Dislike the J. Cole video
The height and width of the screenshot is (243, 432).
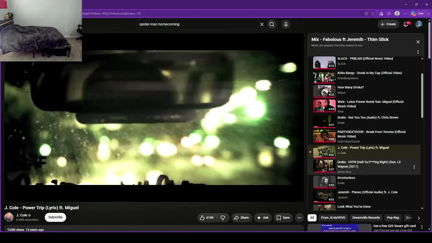click(223, 218)
